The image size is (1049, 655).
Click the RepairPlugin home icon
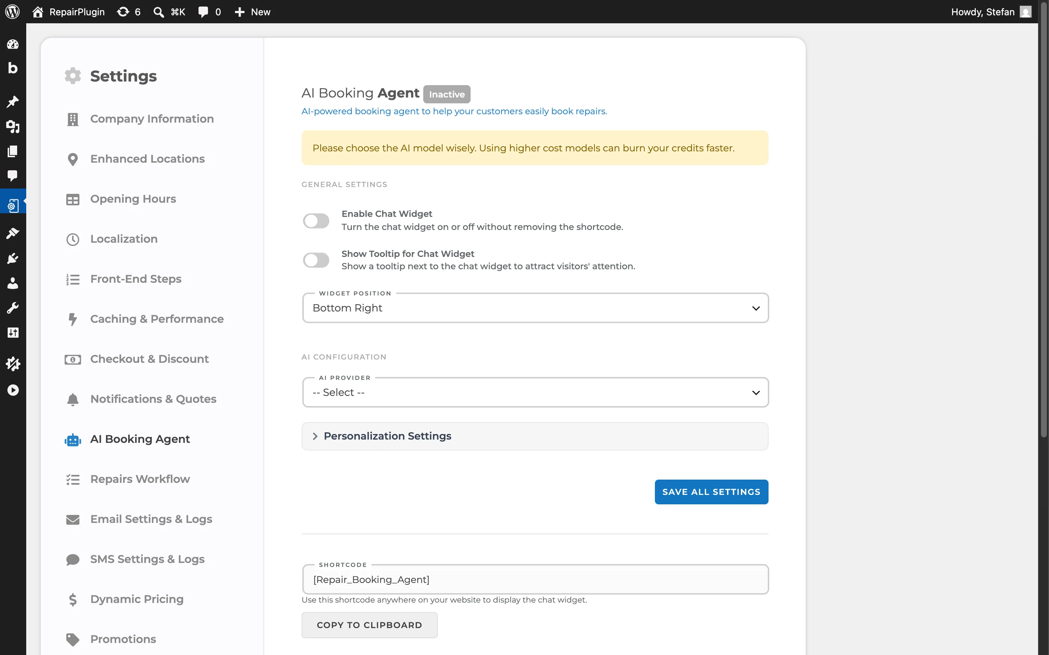tap(38, 12)
